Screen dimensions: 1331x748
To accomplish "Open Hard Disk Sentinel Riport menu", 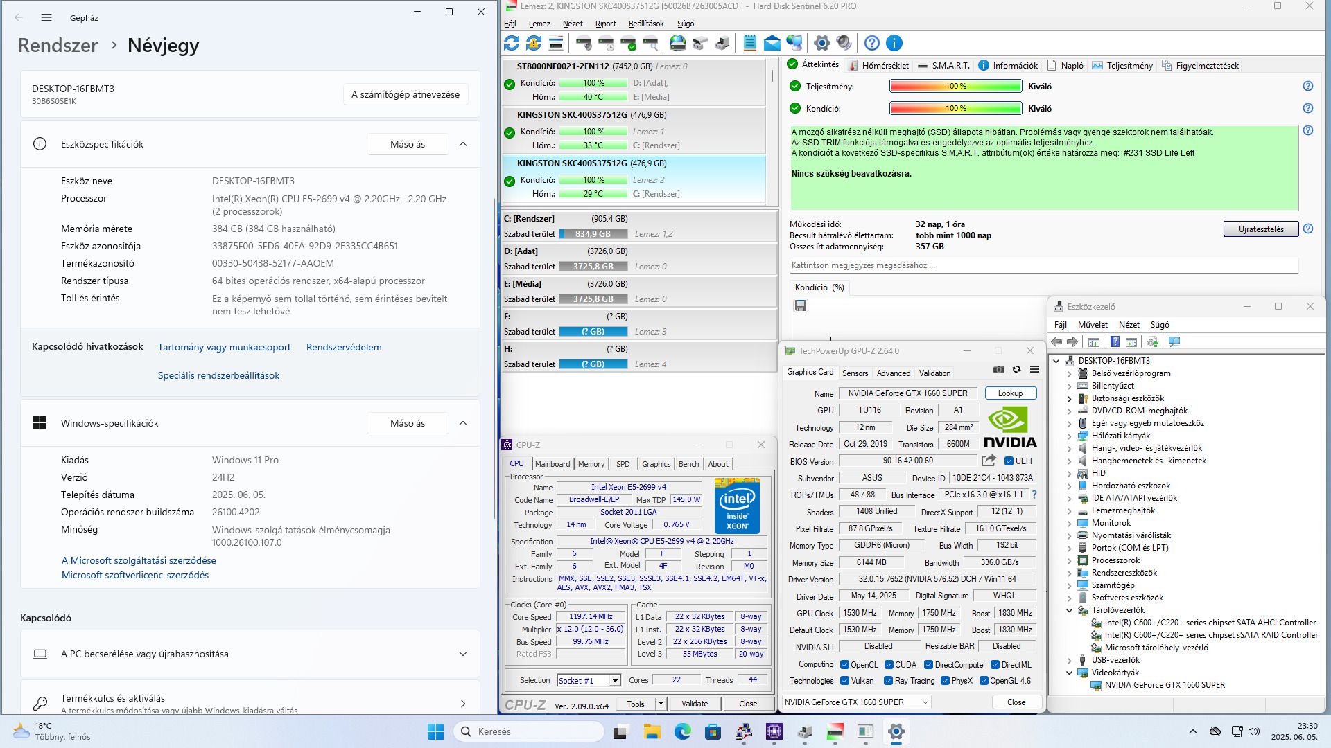I will point(605,24).
